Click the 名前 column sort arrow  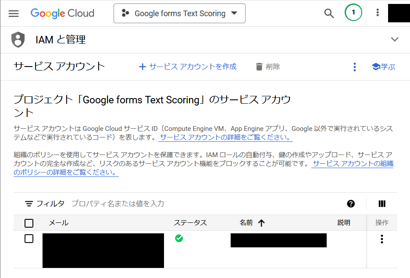tap(261, 223)
